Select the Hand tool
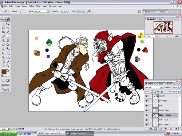The image size is (182, 136). coord(3,66)
